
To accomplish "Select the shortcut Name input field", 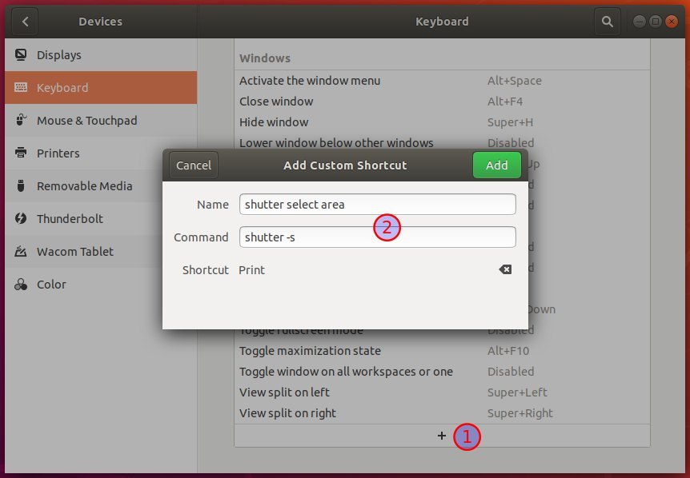I will click(377, 204).
